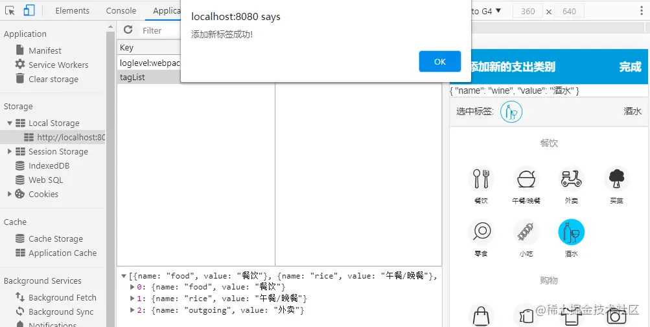Screen dimensions: 650x327
Task: Expand the Session Storage tree node
Action: 10,151
